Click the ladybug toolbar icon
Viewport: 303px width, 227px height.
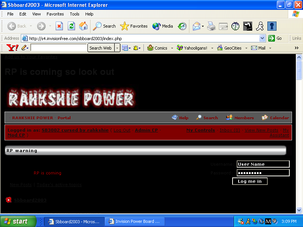pyautogui.click(x=235, y=26)
